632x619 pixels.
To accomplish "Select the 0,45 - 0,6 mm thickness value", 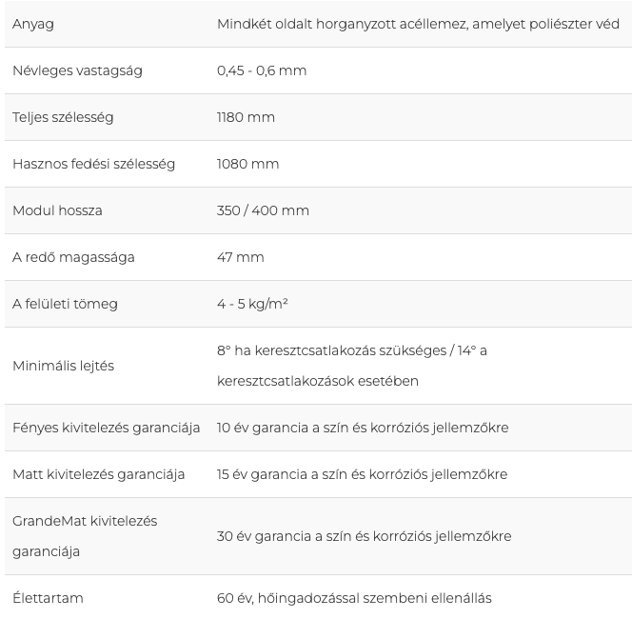I will click(262, 70).
